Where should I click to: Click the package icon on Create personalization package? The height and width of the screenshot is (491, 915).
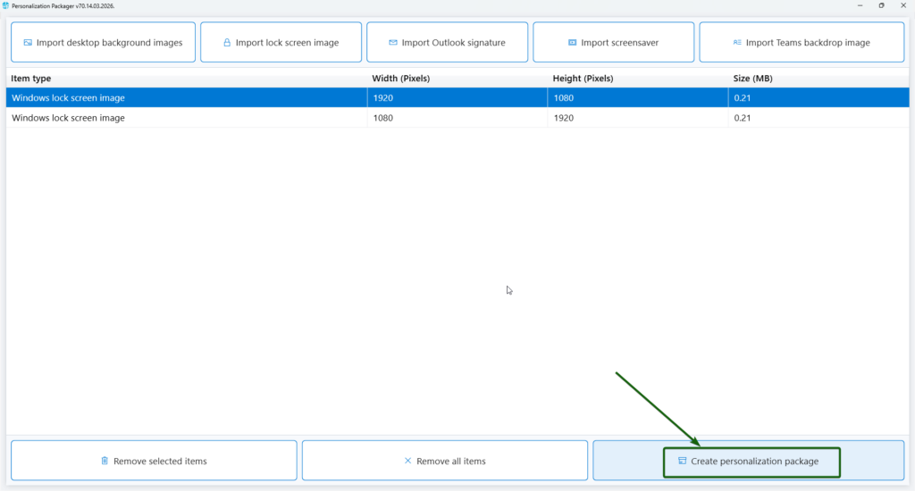click(682, 462)
